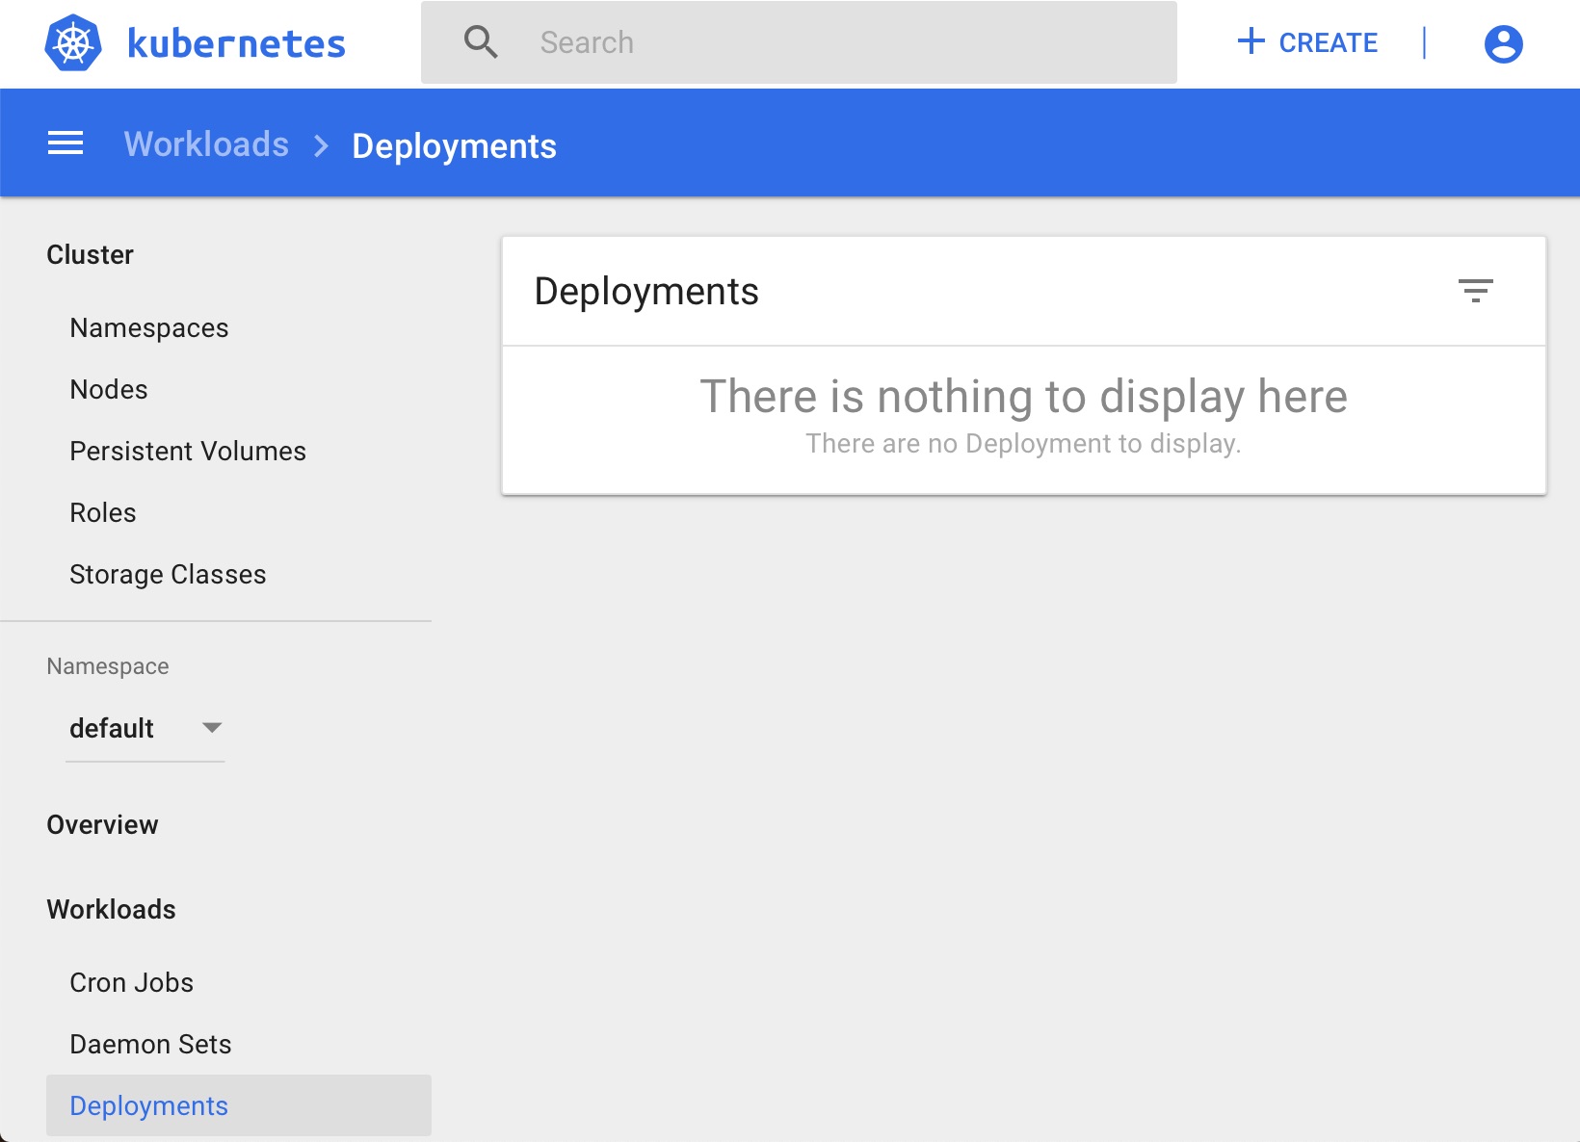Open the Cluster section
This screenshot has height=1142, width=1580.
tap(91, 254)
